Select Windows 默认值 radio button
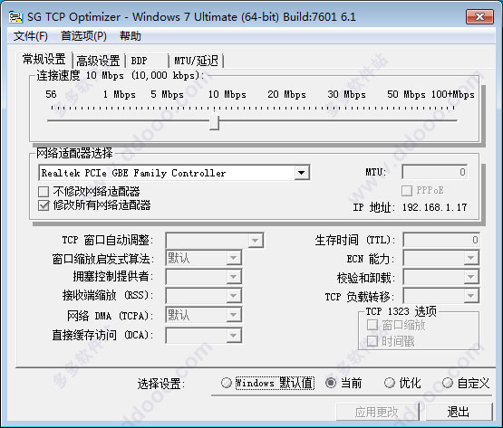Screen dimensions: 503x428 tap(227, 383)
